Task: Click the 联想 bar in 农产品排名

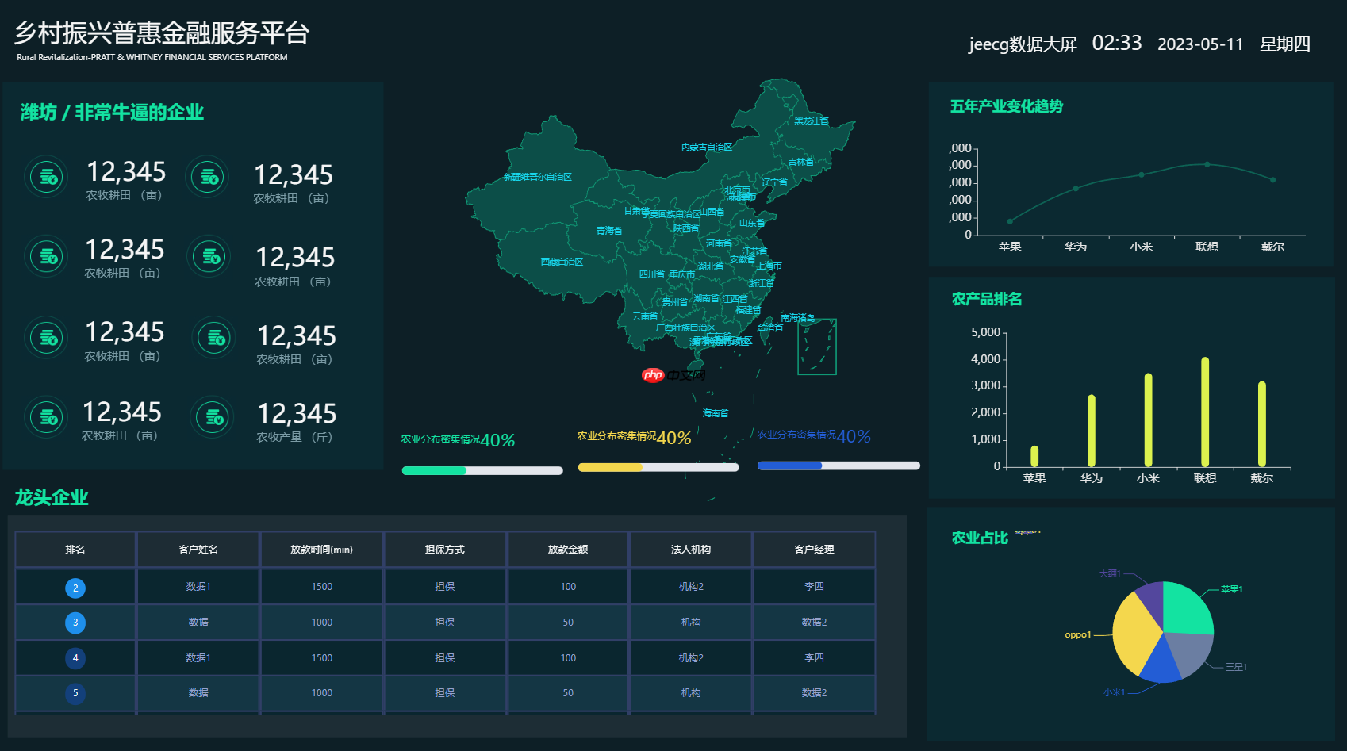Action: coord(1203,412)
